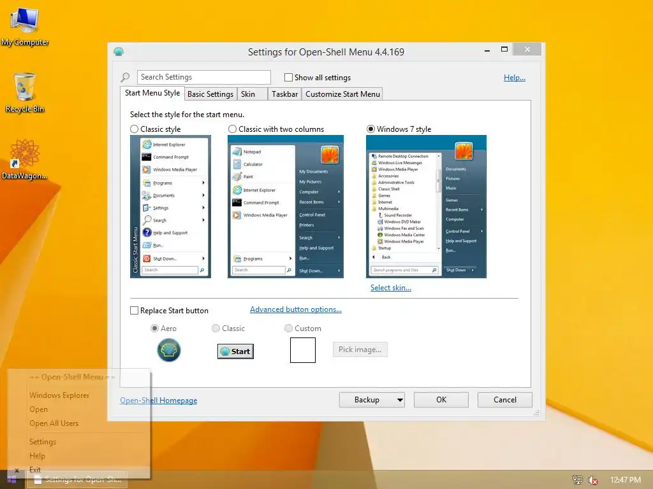The height and width of the screenshot is (489, 653).
Task: Open Advanced button options... link
Action: (296, 309)
